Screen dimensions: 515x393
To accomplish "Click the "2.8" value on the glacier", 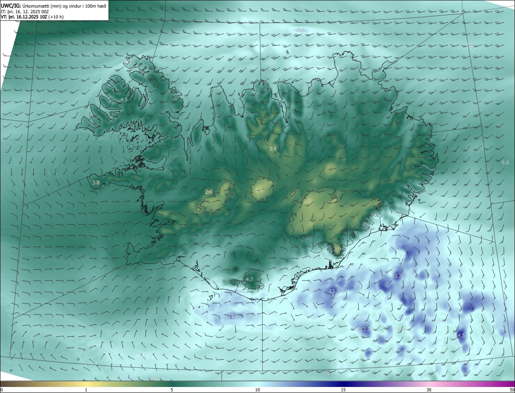I will pyautogui.click(x=209, y=192).
